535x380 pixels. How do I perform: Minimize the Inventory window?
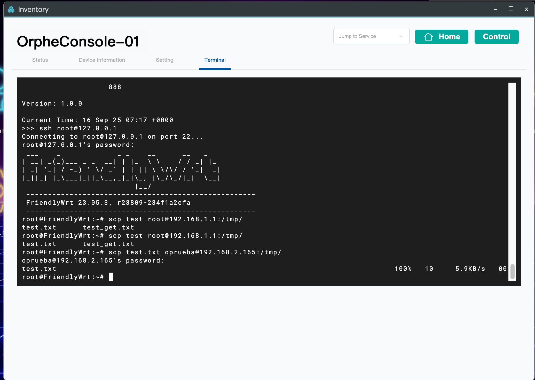(495, 9)
